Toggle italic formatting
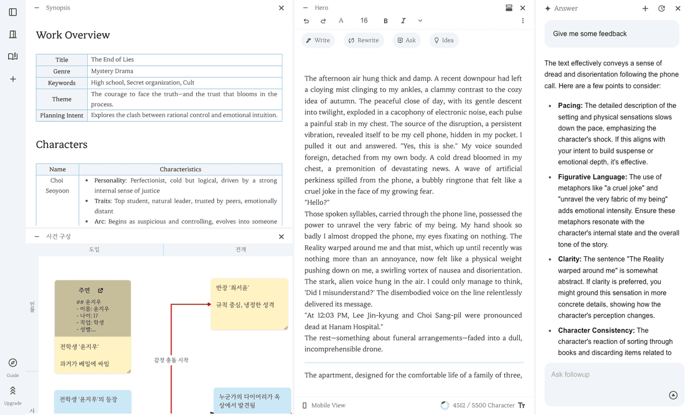693x415 pixels. click(403, 21)
